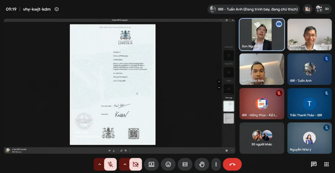Image resolution: width=335 pixels, height=173 pixels.
Task: Select Nguyễn Như ý tile
Action: coord(309,138)
